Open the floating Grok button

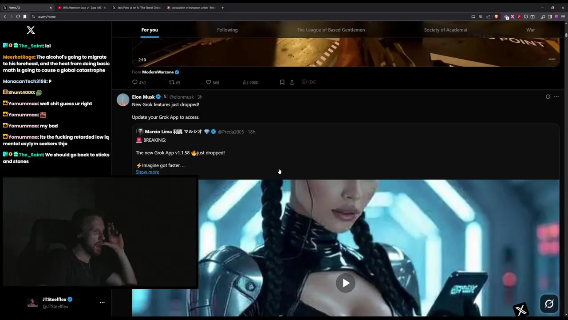tap(549, 304)
